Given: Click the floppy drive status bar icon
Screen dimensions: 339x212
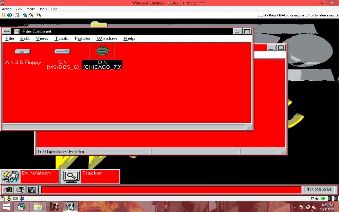Looking at the screenshot, I should click(x=3, y=198).
